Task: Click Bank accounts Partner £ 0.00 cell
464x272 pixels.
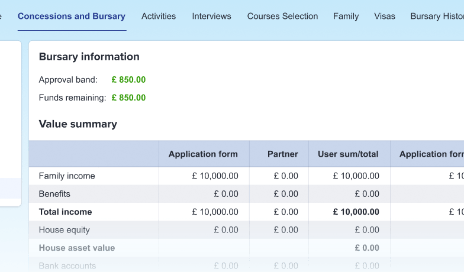Action: tap(286, 266)
